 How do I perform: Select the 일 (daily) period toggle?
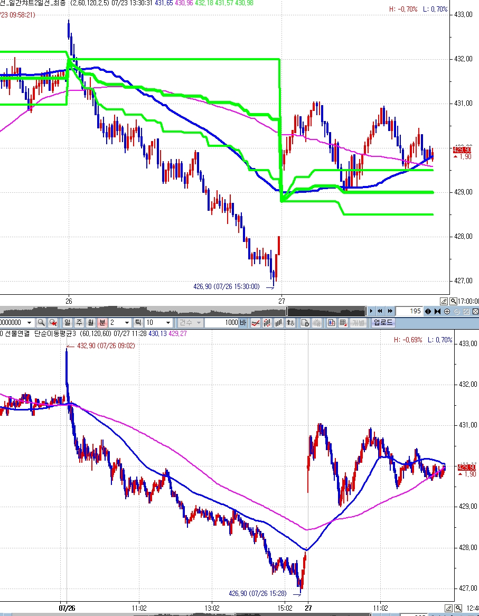pos(68,323)
